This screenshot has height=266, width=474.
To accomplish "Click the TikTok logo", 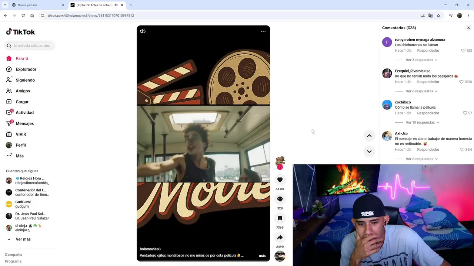I will 20,32.
